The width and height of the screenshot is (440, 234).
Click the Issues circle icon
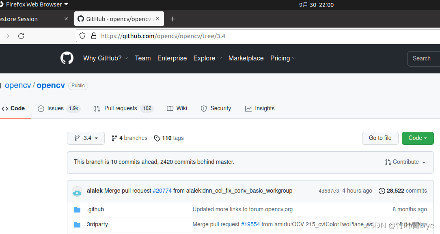[41, 109]
